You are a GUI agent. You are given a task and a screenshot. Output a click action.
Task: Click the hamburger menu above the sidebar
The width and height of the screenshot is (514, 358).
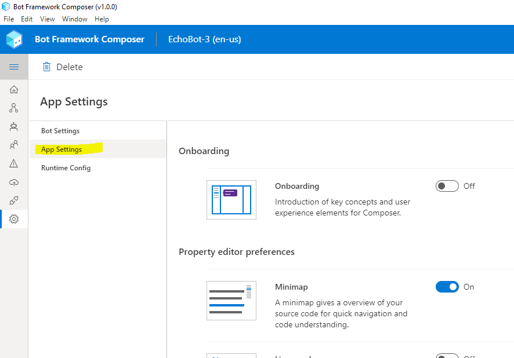14,67
